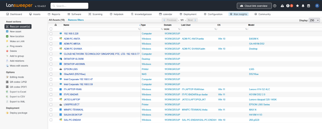Image resolution: width=322 pixels, height=129 pixels.
Task: Sort by the Name column header
Action: point(66,25)
